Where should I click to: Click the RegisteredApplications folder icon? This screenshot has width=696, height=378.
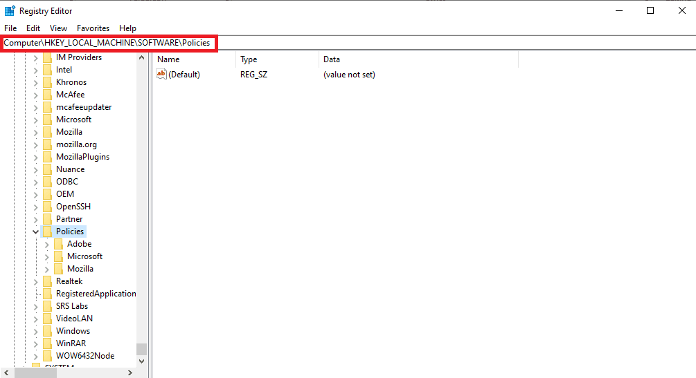[48, 294]
